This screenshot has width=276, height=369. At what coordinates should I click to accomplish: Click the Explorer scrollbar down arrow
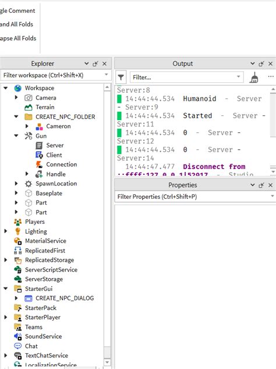click(107, 362)
